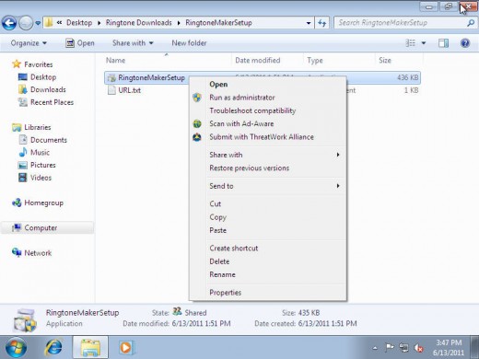
Task: Click the network tray icon
Action: (403, 348)
